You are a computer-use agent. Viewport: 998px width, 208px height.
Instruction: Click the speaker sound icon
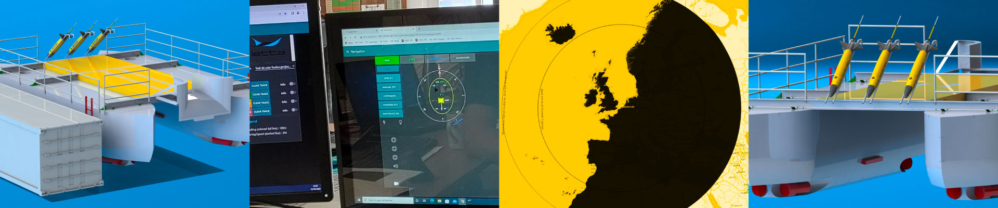(395, 166)
